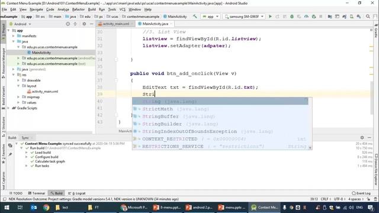Toggle the Structure side tab

coord(4,127)
